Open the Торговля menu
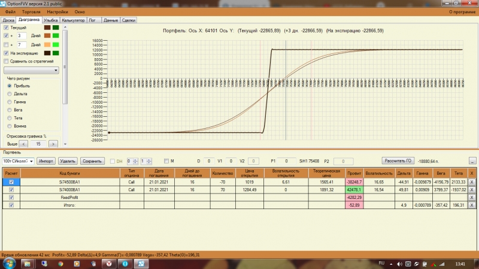 (x=31, y=11)
